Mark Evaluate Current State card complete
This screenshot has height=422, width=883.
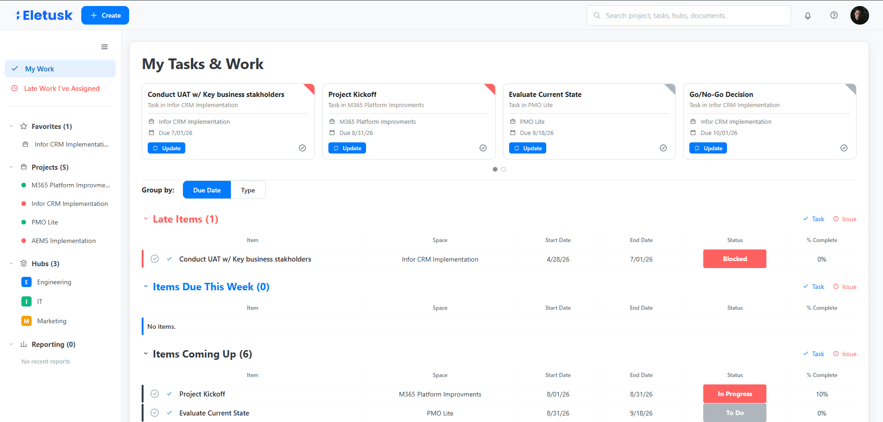pos(663,148)
